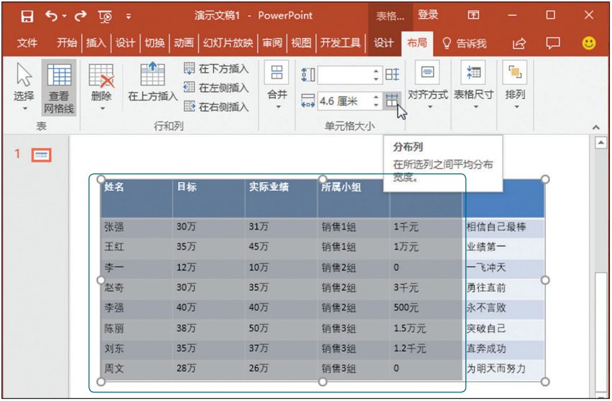Image resolution: width=612 pixels, height=401 pixels.
Task: Switch to table tools 布局 tab
Action: click(x=417, y=43)
